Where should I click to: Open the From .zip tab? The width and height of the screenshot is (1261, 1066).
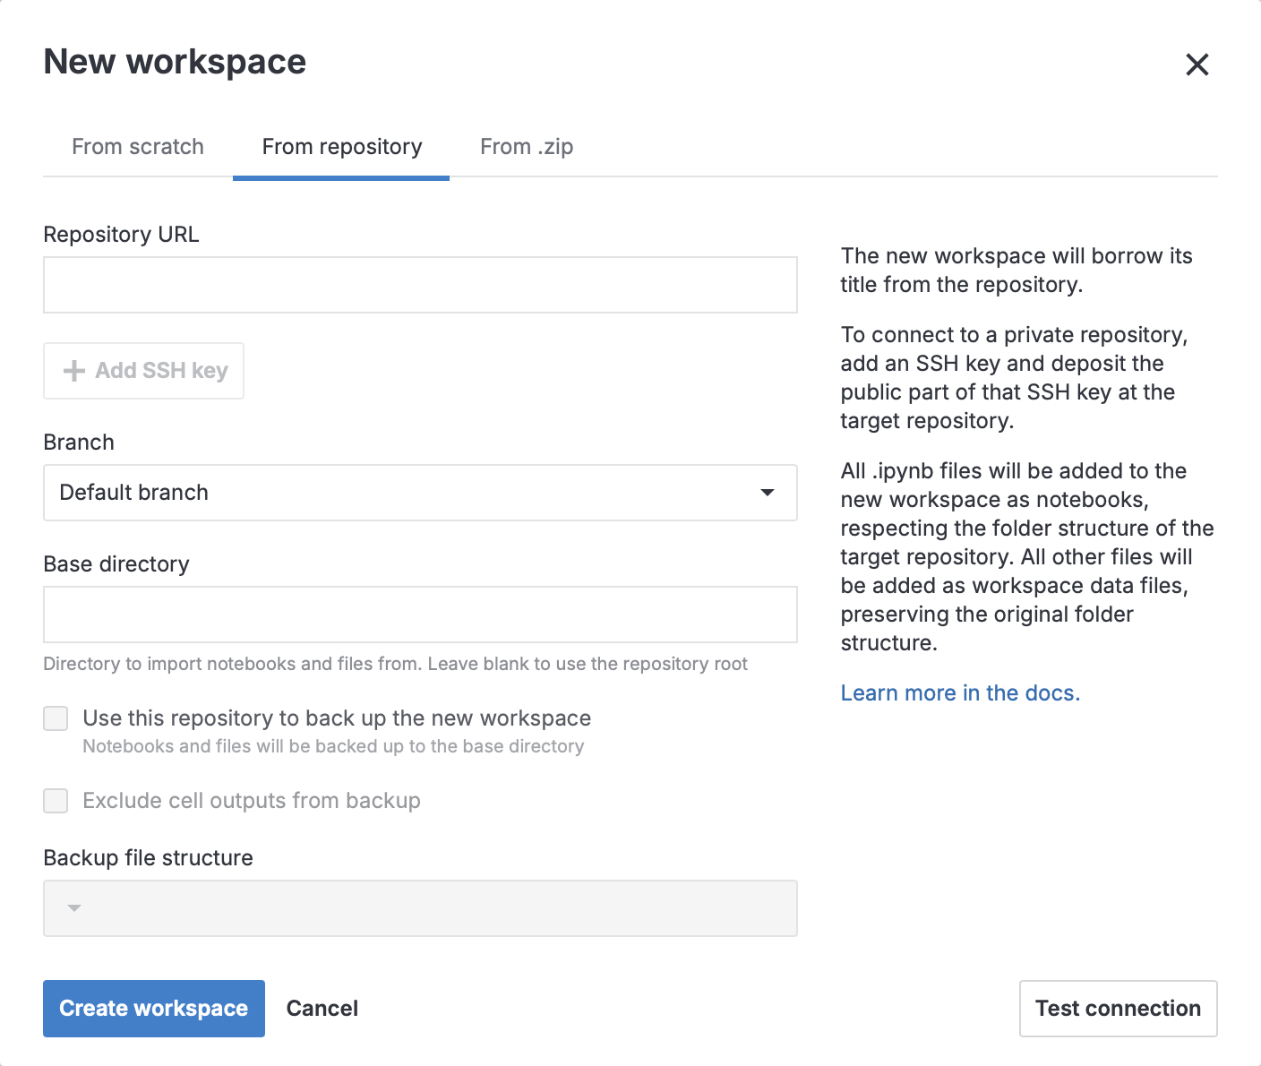coord(527,146)
